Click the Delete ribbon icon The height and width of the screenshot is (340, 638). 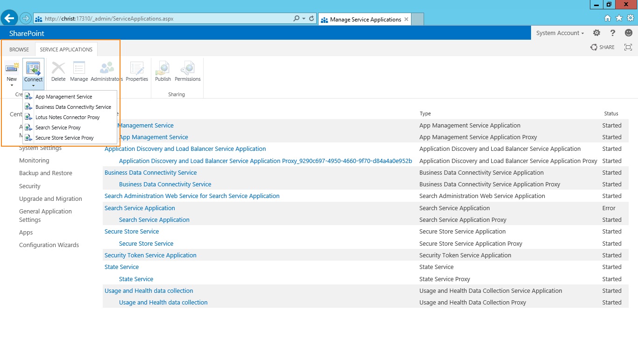point(58,72)
